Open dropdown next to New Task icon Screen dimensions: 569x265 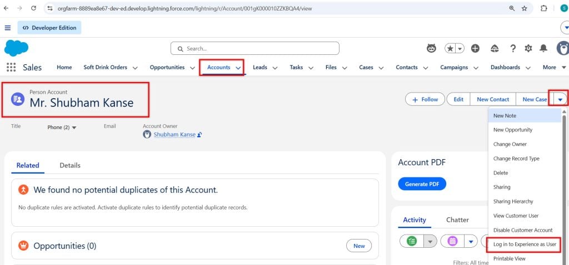tap(431, 241)
